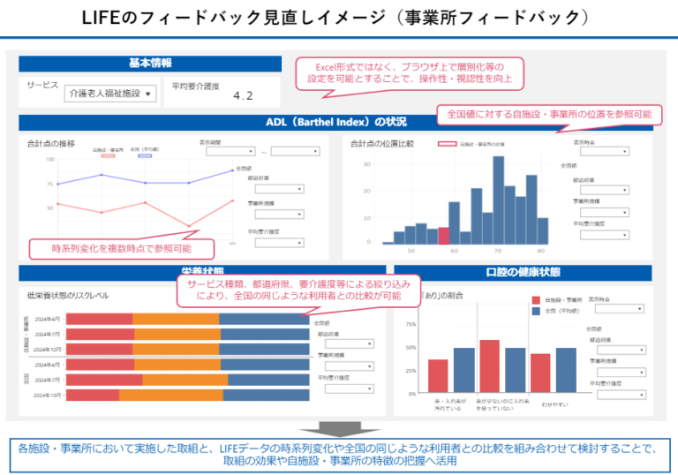The width and height of the screenshot is (678, 475).
Task: Open 表示時点 dropdown in 合計点の位置比較 panel
Action: pos(605,151)
